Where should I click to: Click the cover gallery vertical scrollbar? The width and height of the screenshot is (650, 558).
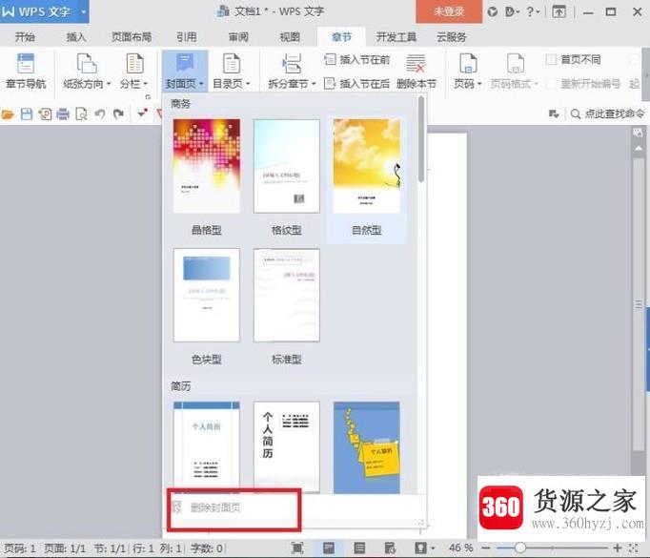[421, 139]
